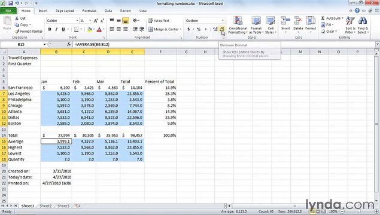380x215 pixels.
Task: Click the zoom slider in status bar
Action: click(x=358, y=211)
